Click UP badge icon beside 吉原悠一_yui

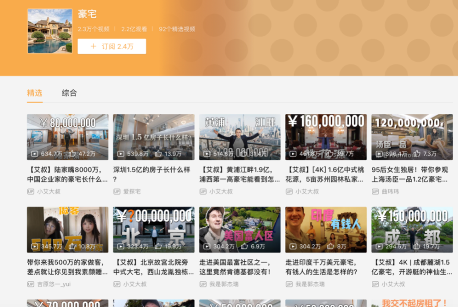(31, 284)
